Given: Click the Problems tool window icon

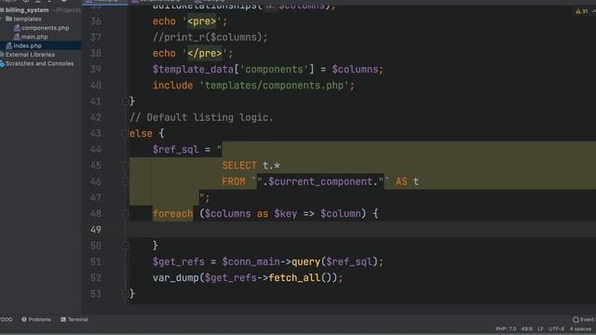Looking at the screenshot, I should point(24,319).
